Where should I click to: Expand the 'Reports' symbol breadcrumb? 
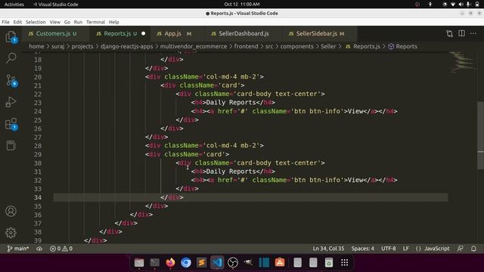pos(403,46)
